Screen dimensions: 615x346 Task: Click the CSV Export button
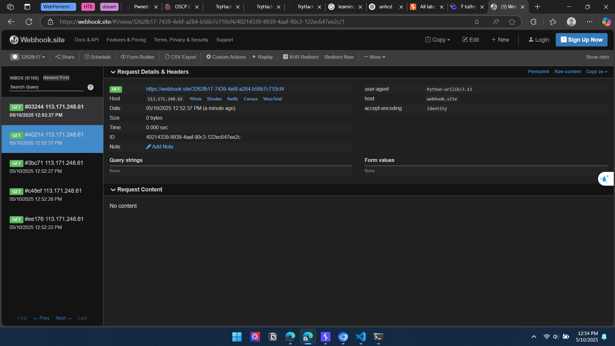pyautogui.click(x=180, y=57)
